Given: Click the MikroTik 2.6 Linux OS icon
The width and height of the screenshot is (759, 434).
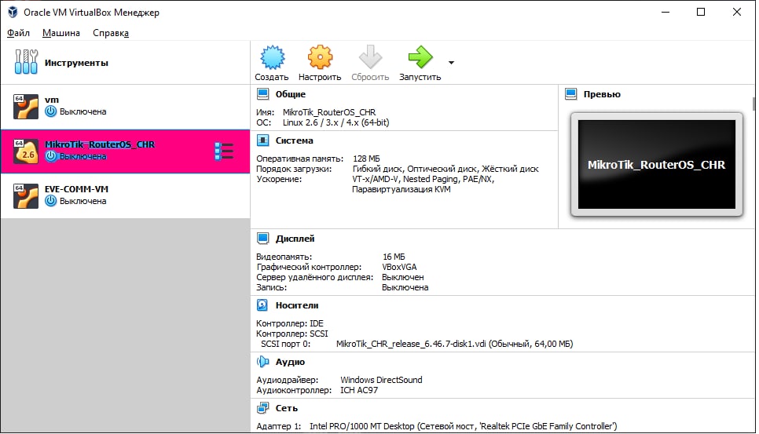Looking at the screenshot, I should [x=26, y=151].
